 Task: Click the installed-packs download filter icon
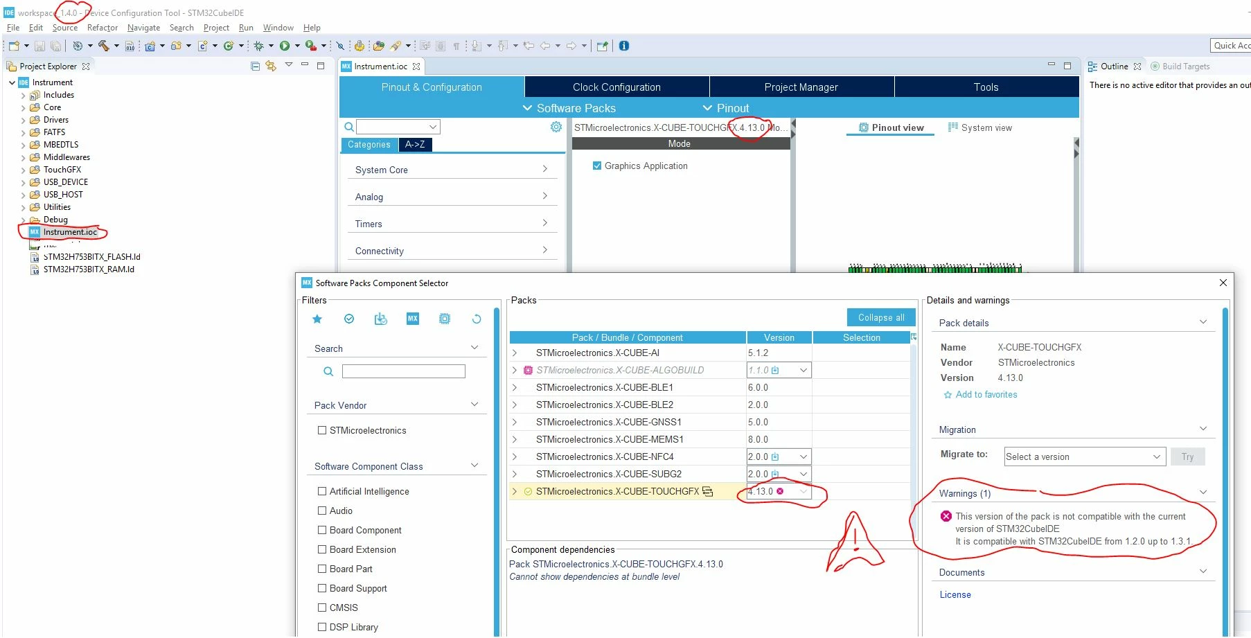[x=381, y=319]
